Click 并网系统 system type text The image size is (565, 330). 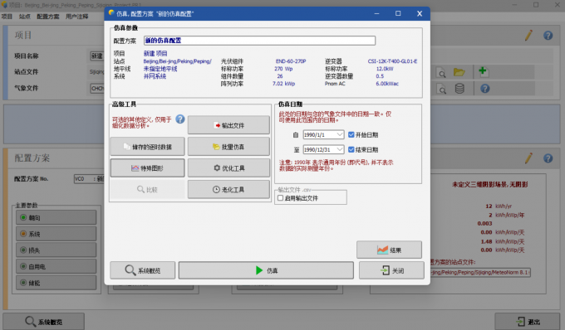tap(155, 76)
